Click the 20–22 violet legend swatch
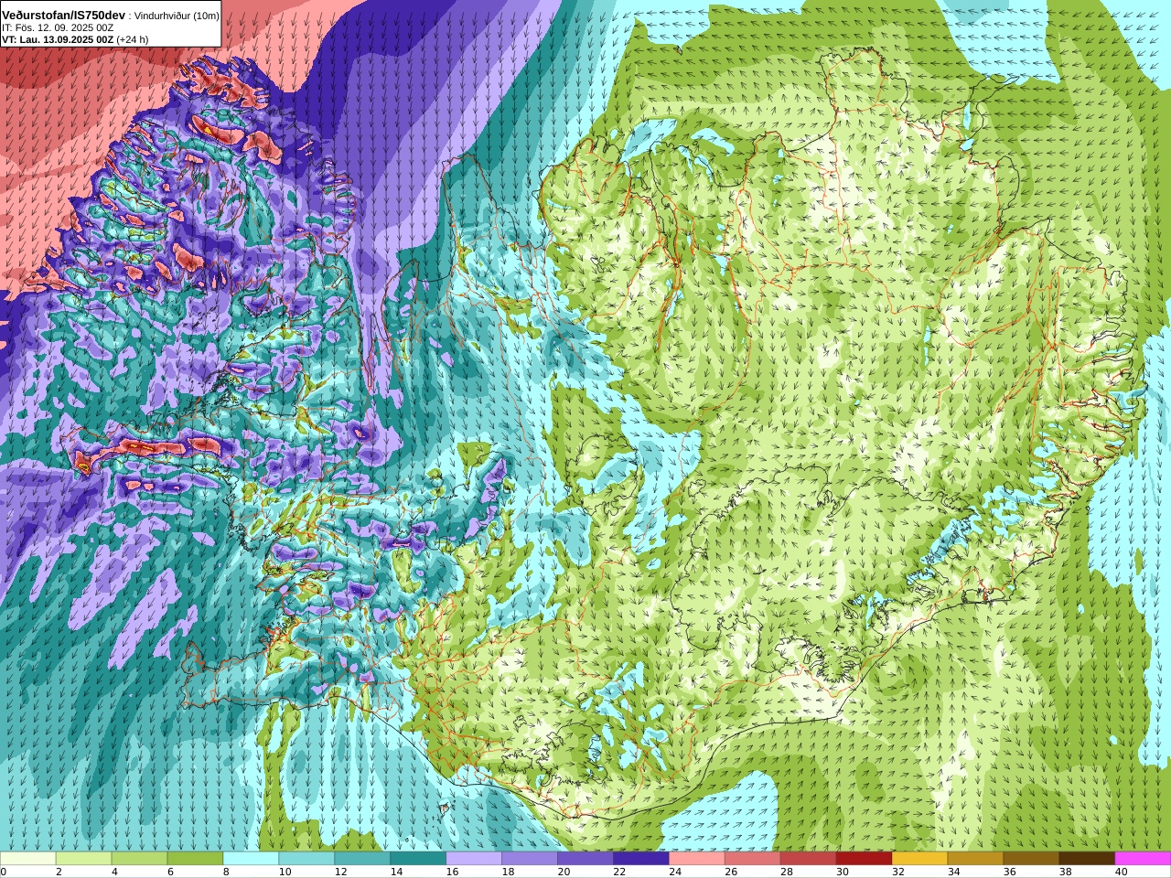1171x878 pixels. tap(585, 859)
